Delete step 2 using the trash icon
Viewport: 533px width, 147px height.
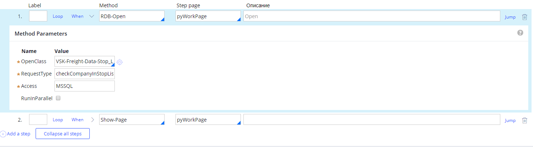click(x=524, y=120)
